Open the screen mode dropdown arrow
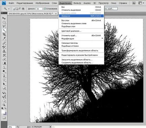 point(143,3)
